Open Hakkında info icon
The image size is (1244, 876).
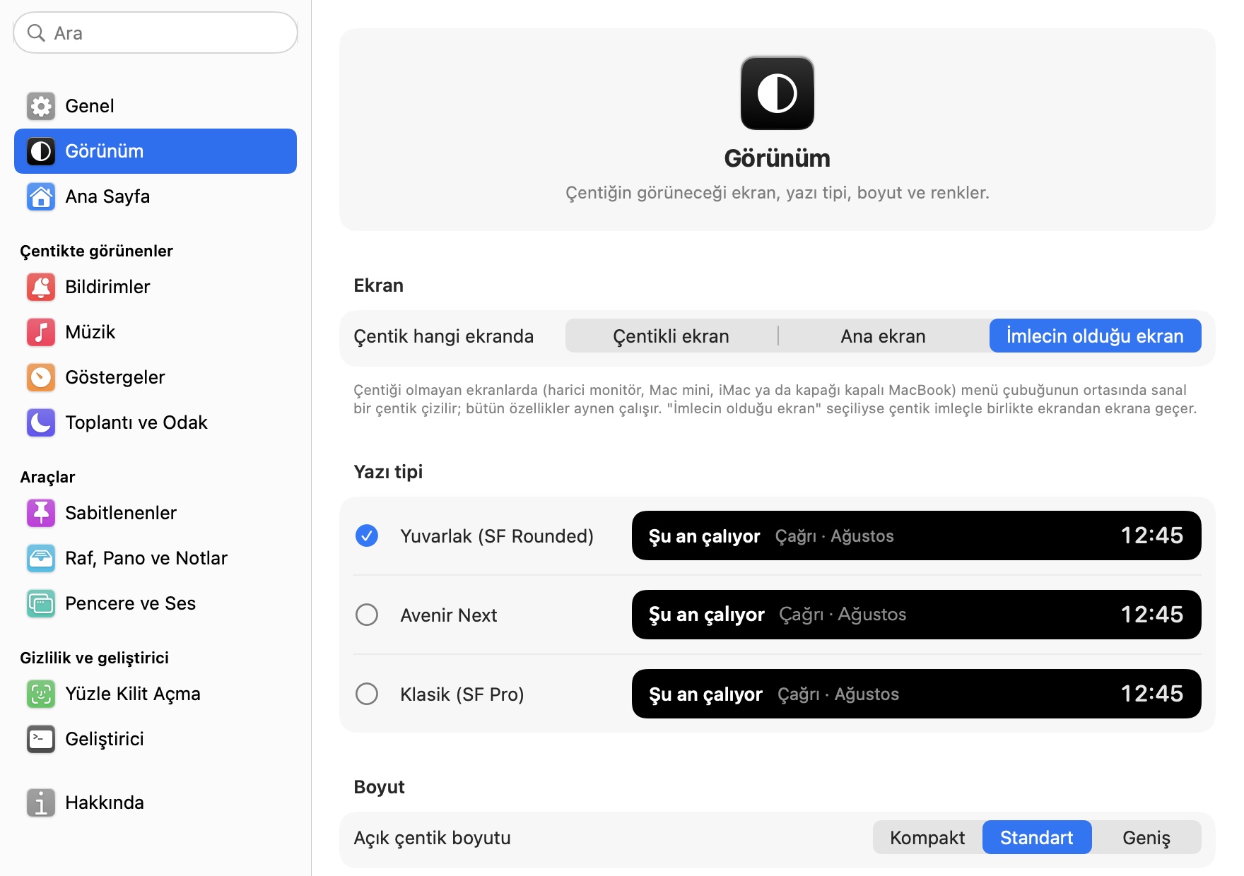[x=41, y=803]
